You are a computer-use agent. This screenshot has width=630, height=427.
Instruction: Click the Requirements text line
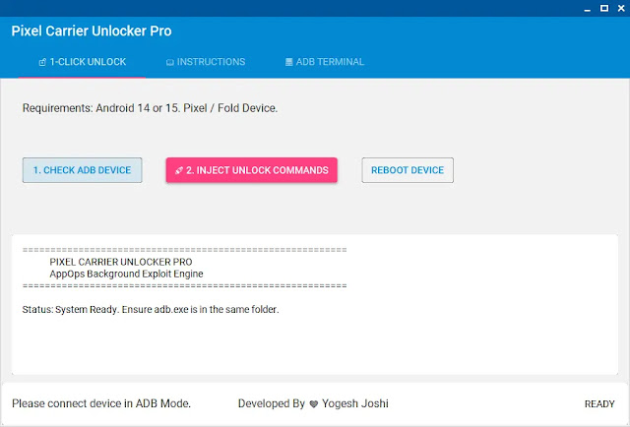(x=150, y=108)
